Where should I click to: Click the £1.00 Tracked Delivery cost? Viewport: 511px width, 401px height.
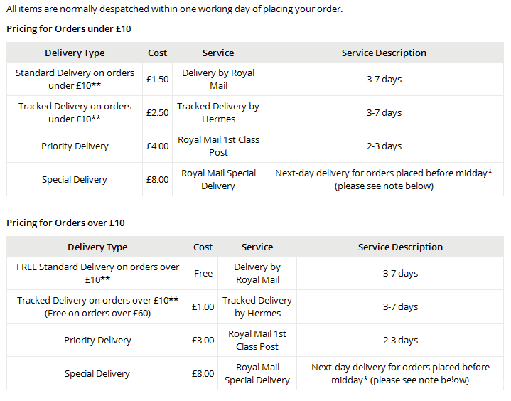(203, 306)
